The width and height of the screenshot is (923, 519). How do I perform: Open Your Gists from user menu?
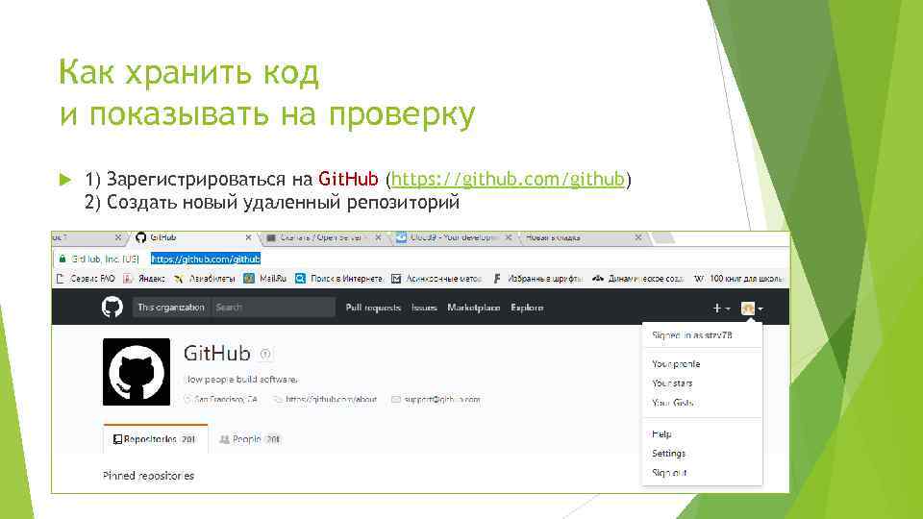tap(673, 403)
